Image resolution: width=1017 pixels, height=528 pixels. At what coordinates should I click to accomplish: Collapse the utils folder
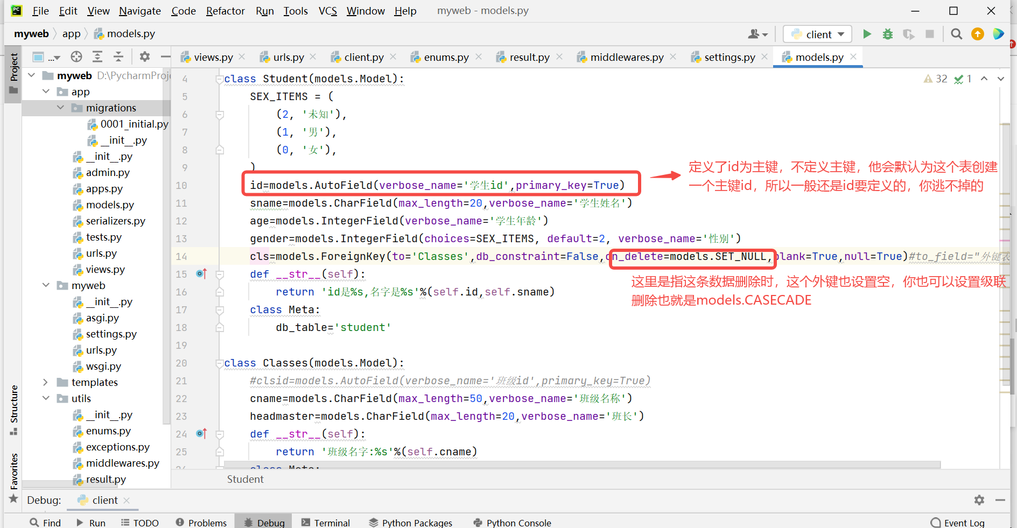[x=46, y=398]
